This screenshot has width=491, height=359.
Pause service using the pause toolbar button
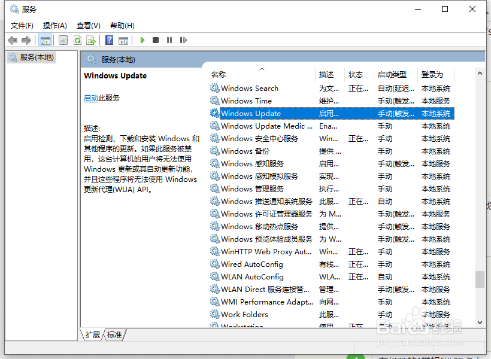pyautogui.click(x=169, y=40)
